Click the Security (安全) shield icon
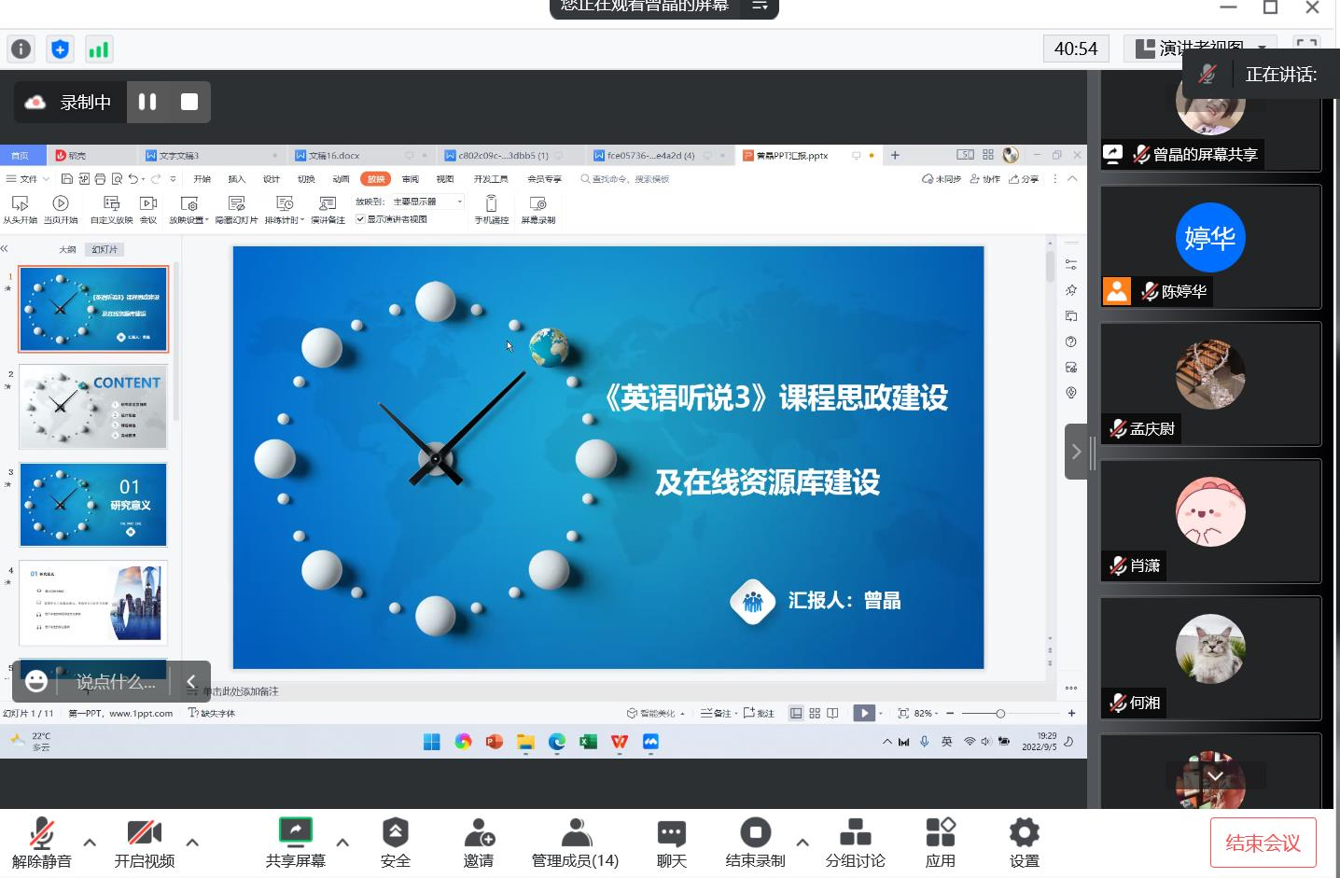The width and height of the screenshot is (1340, 878). [395, 832]
